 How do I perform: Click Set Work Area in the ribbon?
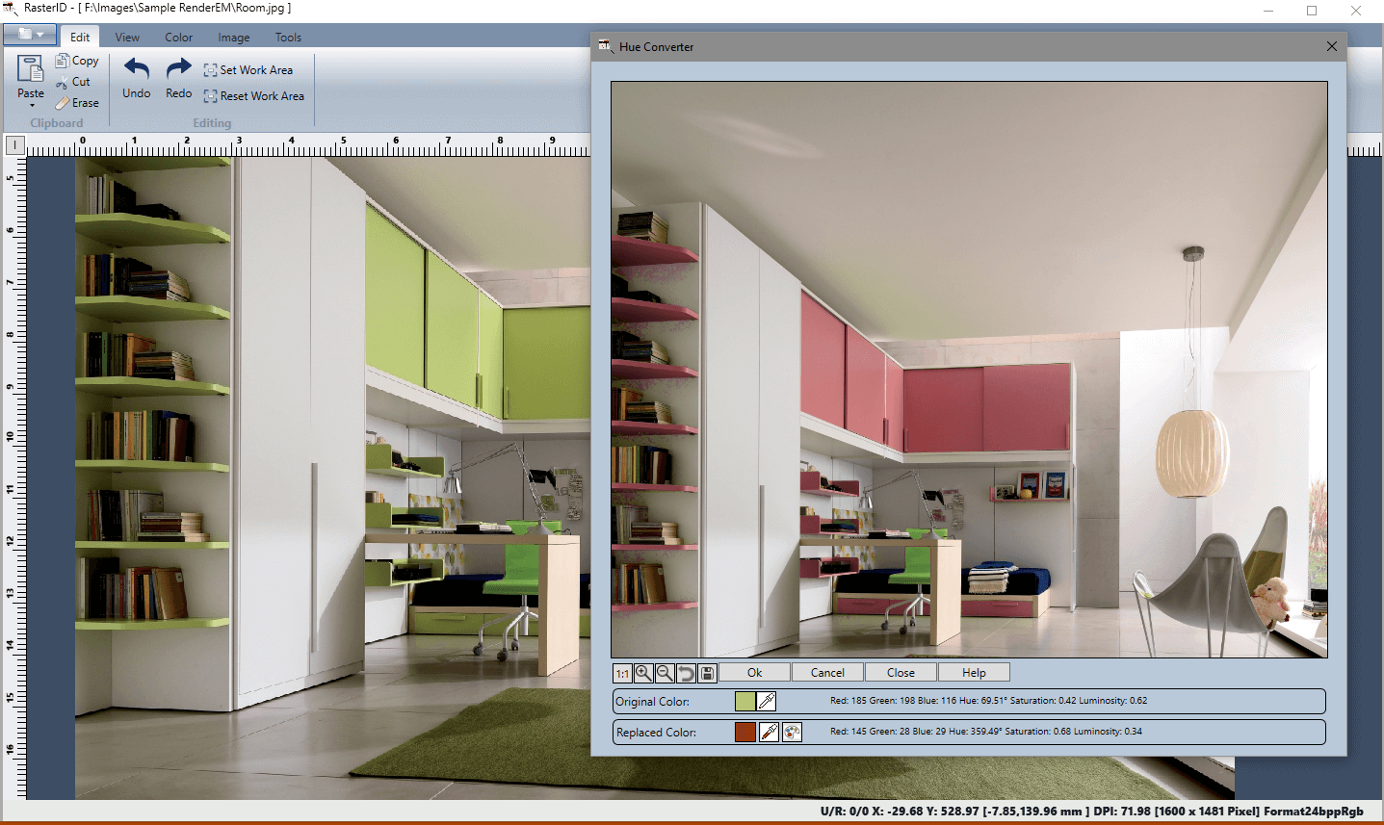click(x=248, y=70)
